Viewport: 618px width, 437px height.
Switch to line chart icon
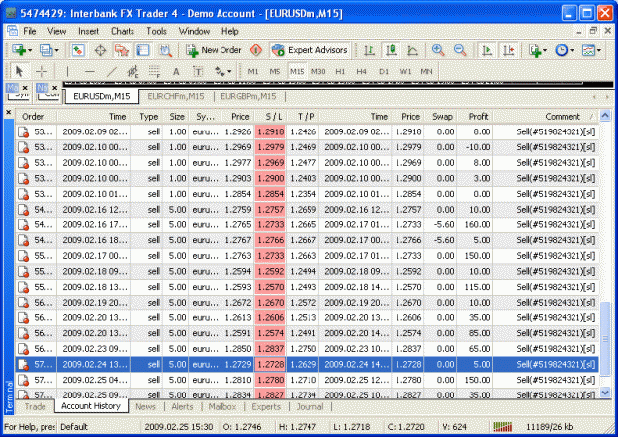[412, 50]
